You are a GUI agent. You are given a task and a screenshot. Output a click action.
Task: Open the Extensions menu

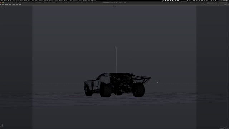click(x=75, y=1)
